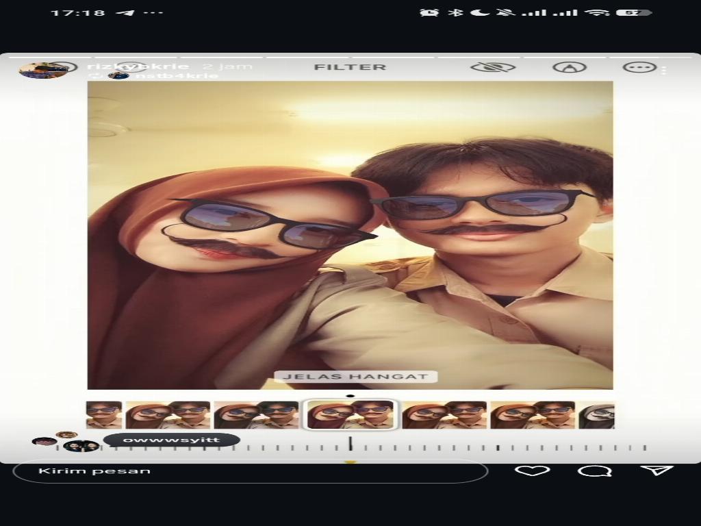This screenshot has height=526, width=701.
Task: Select the currently highlighted center filter thumbnail
Action: tap(350, 415)
